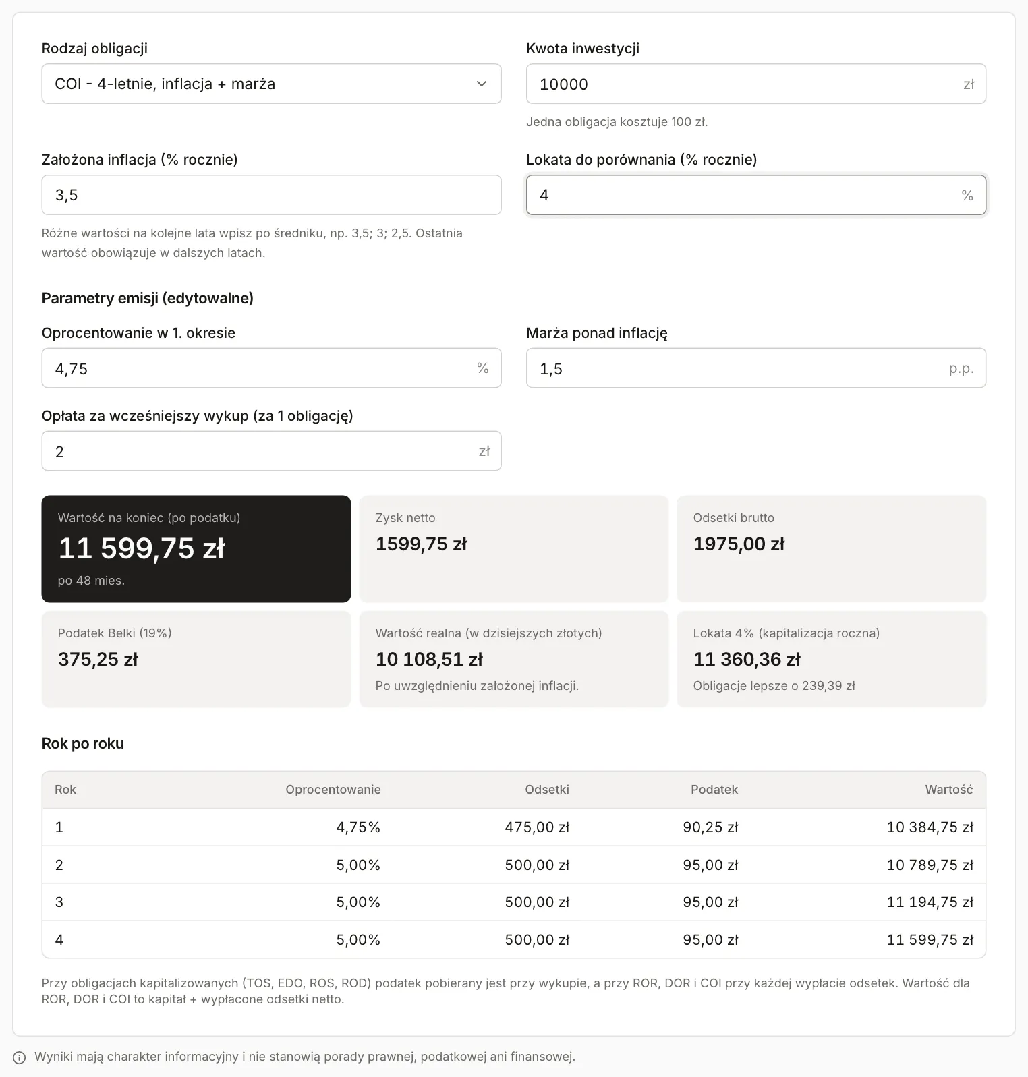This screenshot has height=1077, width=1028.
Task: Click the chevron arrow in bond type selector
Action: (x=482, y=84)
